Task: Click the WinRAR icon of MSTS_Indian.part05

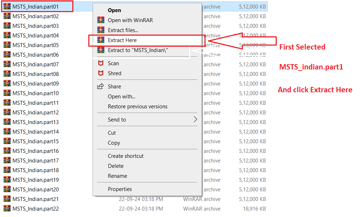Action: pos(7,45)
